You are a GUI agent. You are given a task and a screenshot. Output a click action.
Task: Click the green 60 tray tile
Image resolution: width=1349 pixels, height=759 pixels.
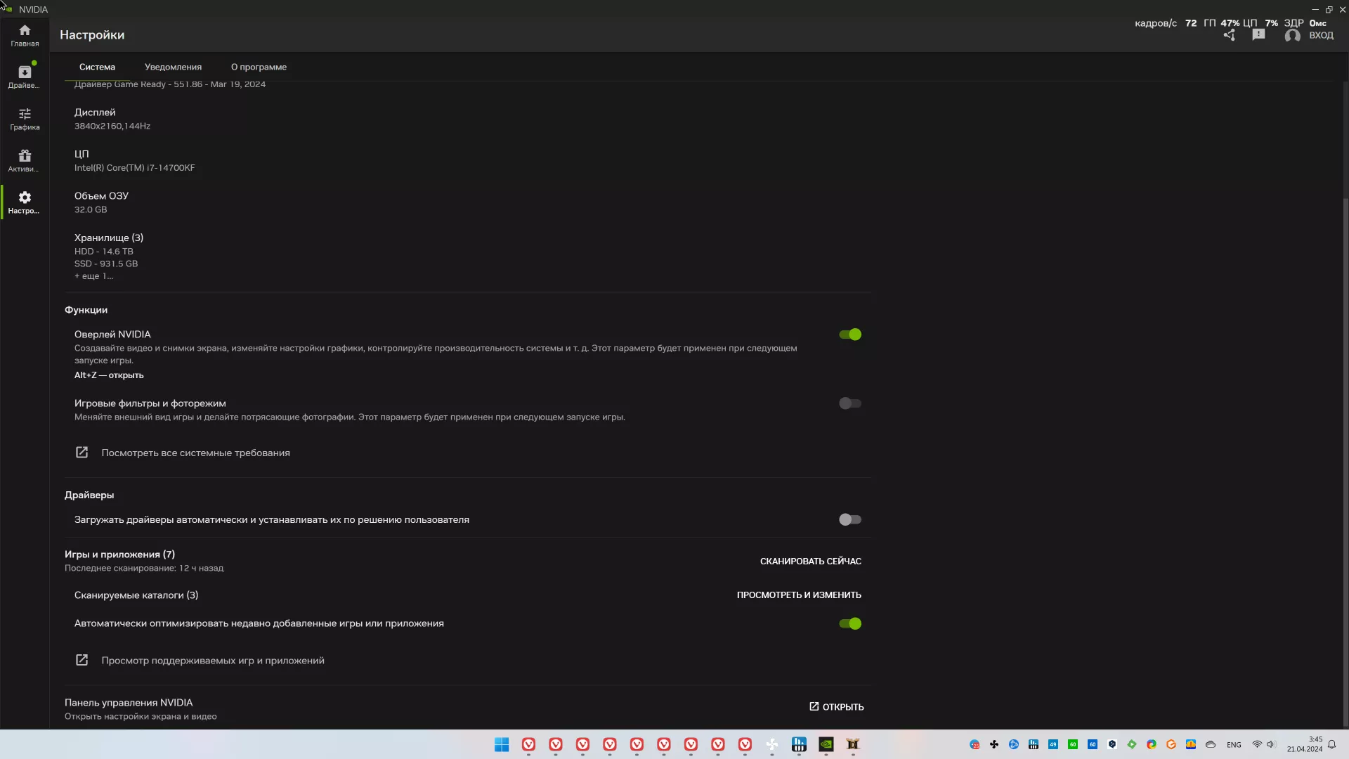(x=1073, y=744)
